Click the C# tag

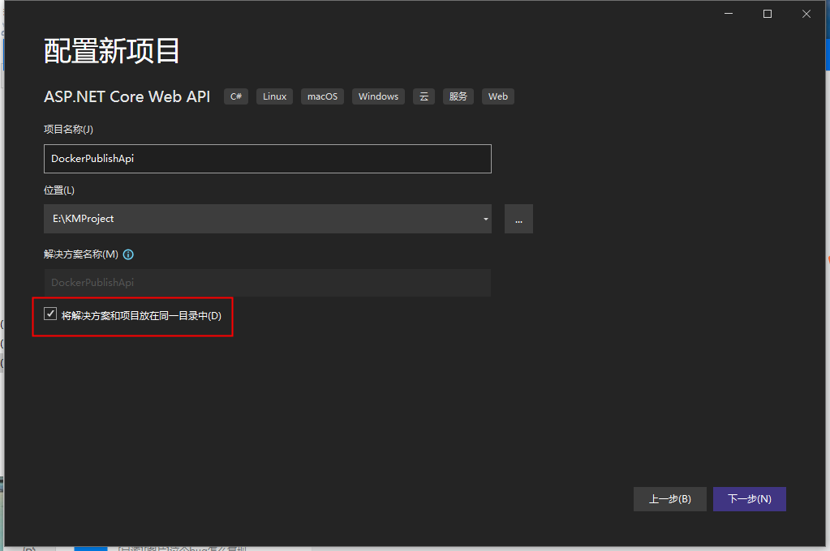coord(236,96)
